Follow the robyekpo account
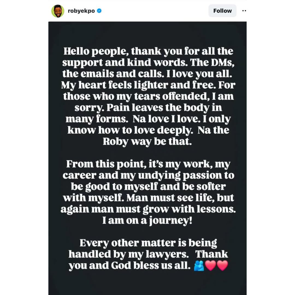 click(222, 11)
